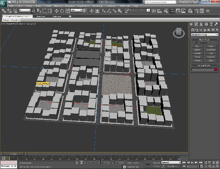Switch to the Hierarchy panel icon
The image size is (220, 169).
click(201, 24)
